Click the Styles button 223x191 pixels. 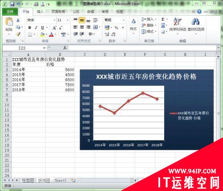[x=133, y=25]
